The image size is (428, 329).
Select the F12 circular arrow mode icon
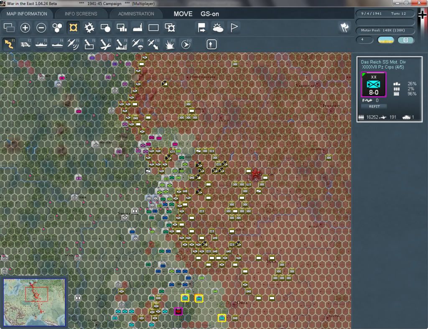(186, 44)
